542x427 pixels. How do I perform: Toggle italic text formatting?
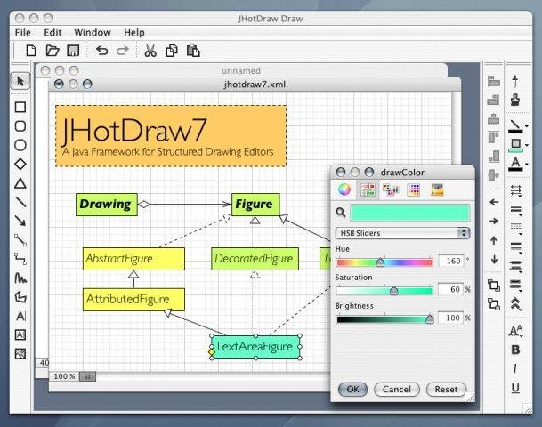click(515, 369)
